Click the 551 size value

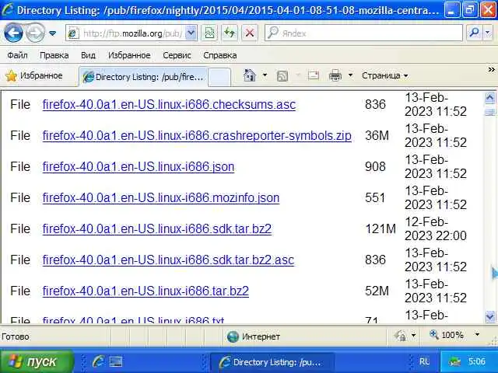coord(375,197)
